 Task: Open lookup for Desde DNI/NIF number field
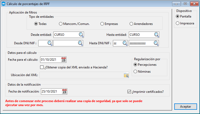click(x=80, y=43)
